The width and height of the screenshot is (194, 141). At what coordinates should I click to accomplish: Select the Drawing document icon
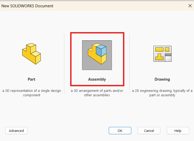pos(162,54)
